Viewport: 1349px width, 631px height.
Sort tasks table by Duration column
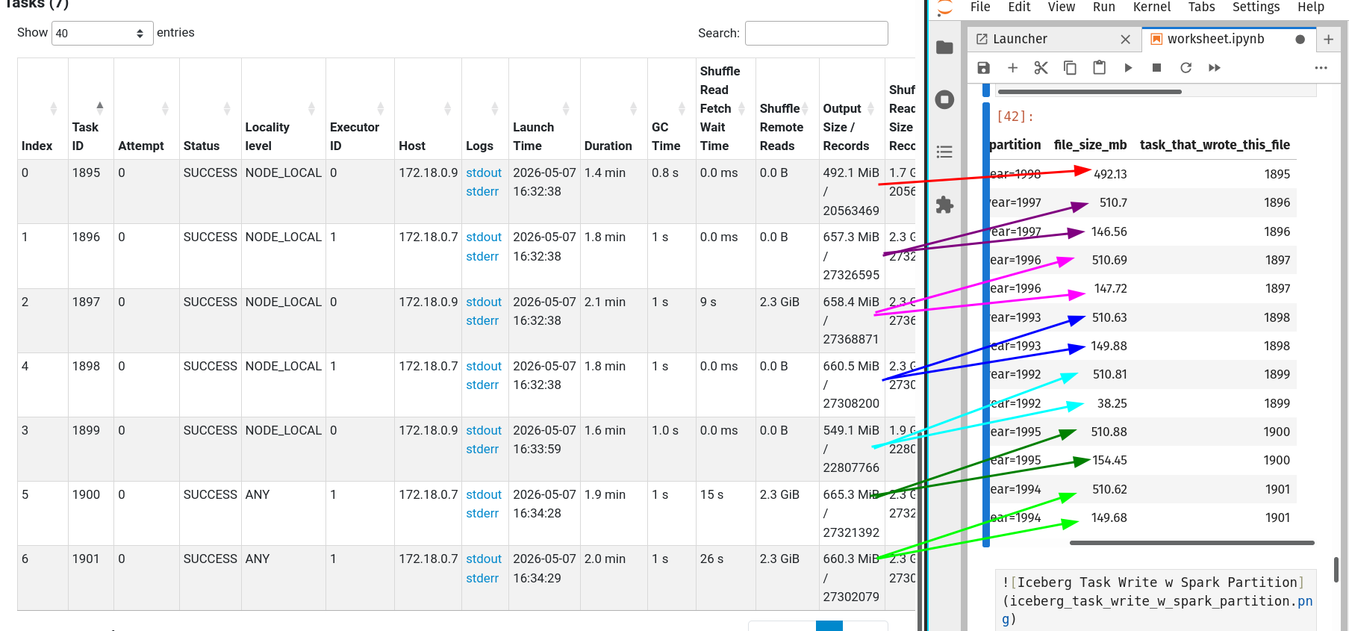click(613, 109)
